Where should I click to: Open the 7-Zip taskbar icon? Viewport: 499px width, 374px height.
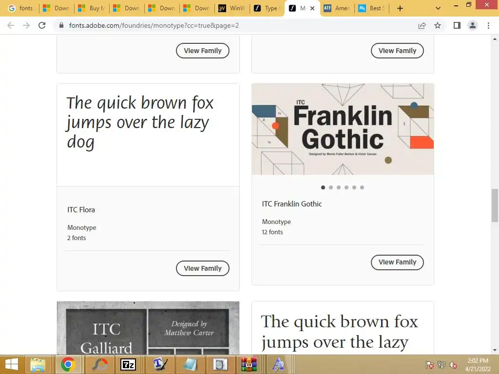point(128,364)
